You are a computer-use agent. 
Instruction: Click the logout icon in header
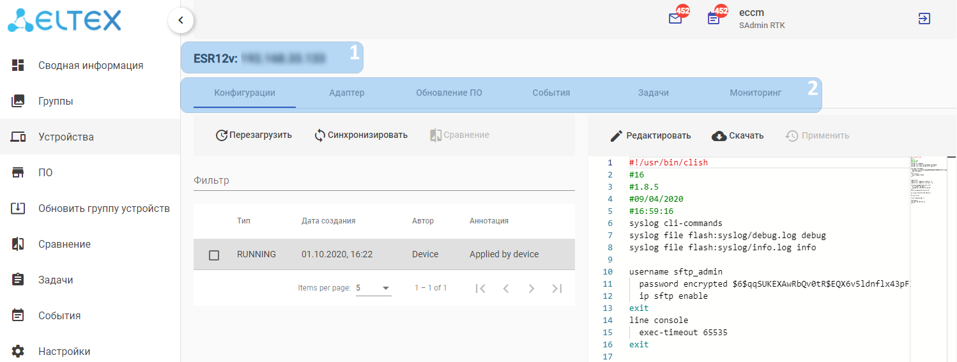pyautogui.click(x=924, y=19)
